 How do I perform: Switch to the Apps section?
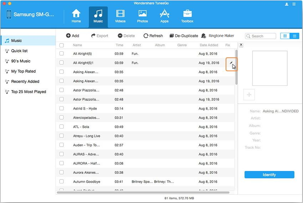(x=164, y=16)
